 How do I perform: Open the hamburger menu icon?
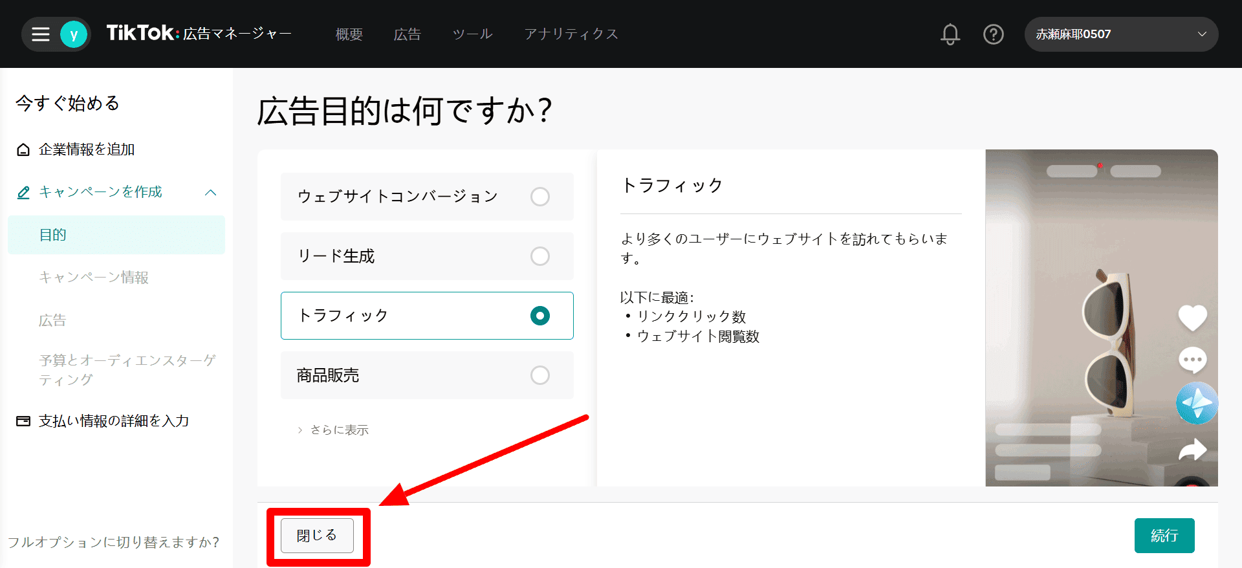(x=41, y=34)
